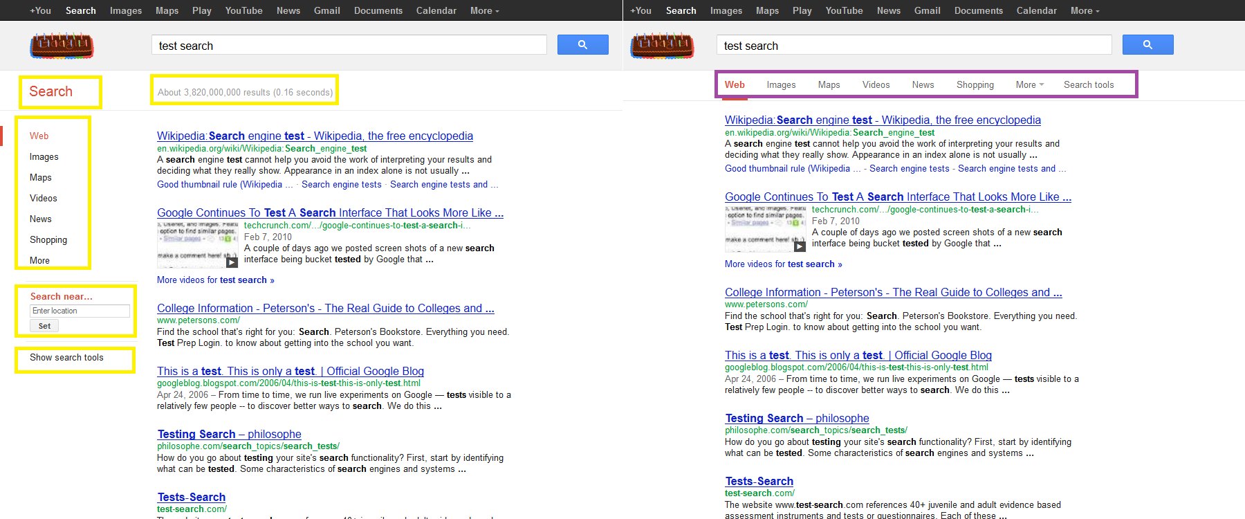The height and width of the screenshot is (519, 1245).
Task: Open College Information Peterson's result in right page
Action: click(x=893, y=292)
